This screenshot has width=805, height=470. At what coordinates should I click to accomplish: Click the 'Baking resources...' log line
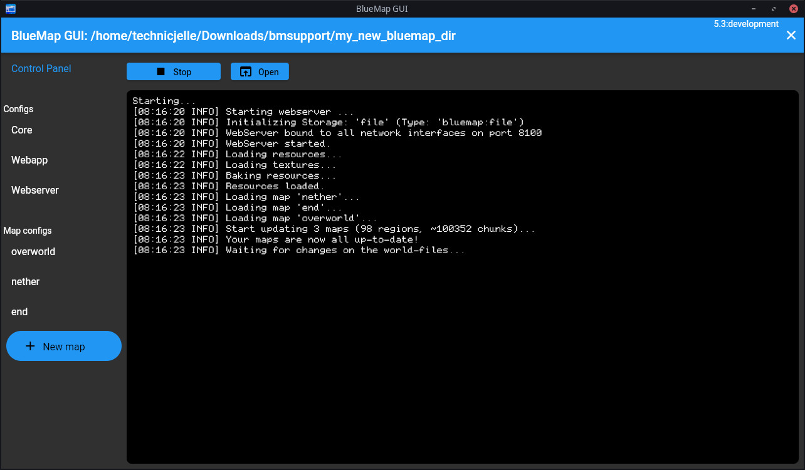click(234, 175)
